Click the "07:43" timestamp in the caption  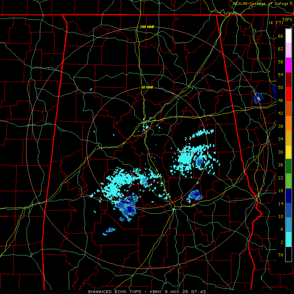pos(198,292)
